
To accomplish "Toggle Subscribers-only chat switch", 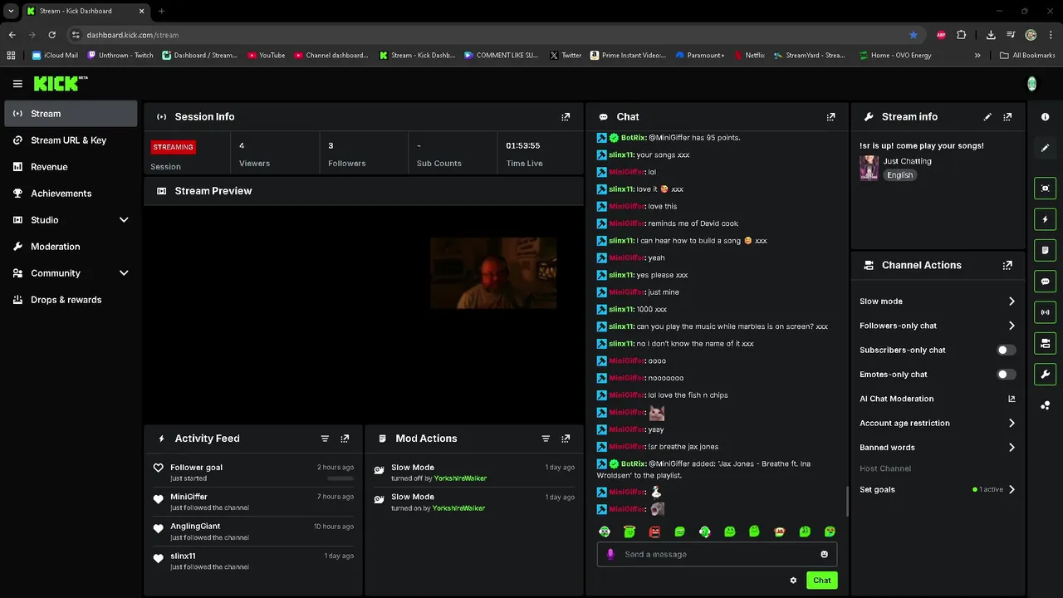I will point(1006,350).
